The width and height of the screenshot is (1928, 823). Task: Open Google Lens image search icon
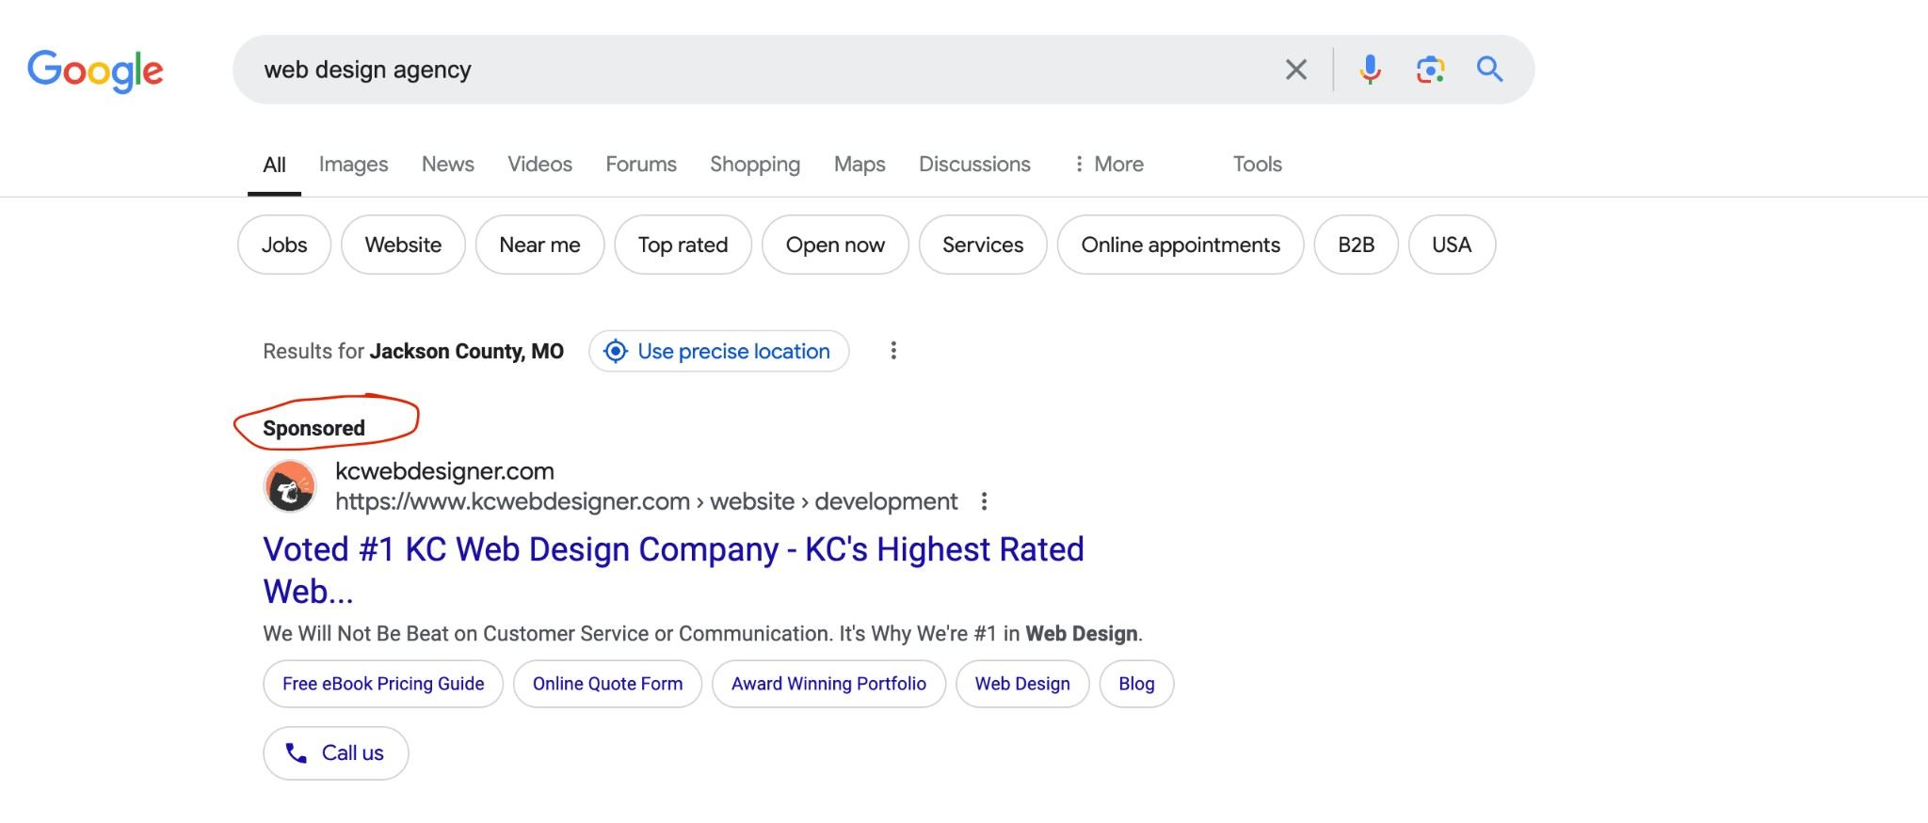pyautogui.click(x=1430, y=70)
